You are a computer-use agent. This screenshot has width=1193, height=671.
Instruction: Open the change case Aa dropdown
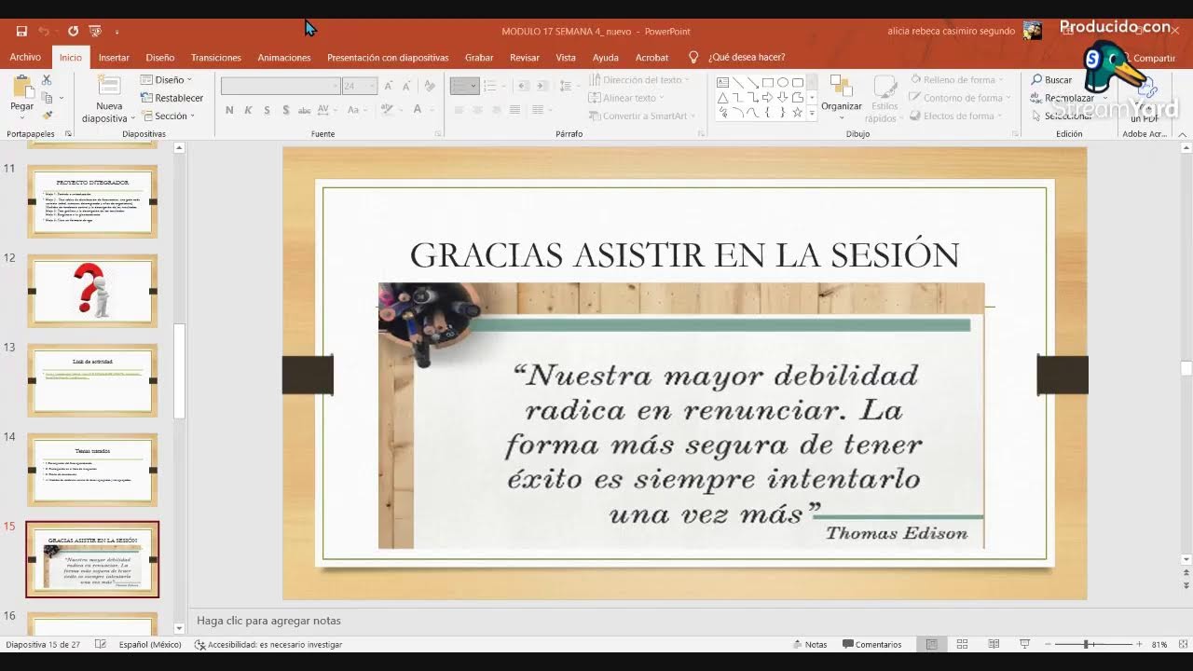click(355, 110)
